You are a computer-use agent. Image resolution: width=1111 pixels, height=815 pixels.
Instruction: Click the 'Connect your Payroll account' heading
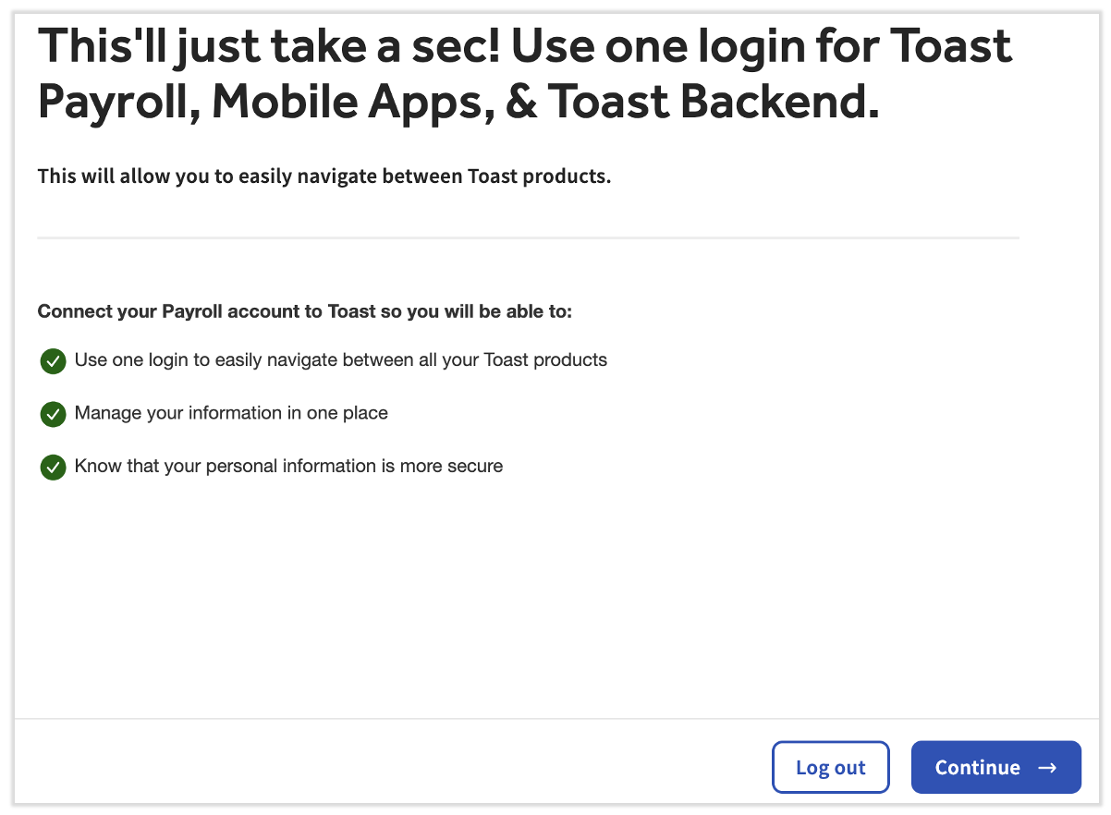305,311
